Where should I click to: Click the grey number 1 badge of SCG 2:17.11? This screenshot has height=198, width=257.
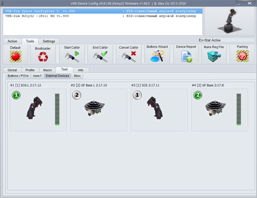coord(137,95)
